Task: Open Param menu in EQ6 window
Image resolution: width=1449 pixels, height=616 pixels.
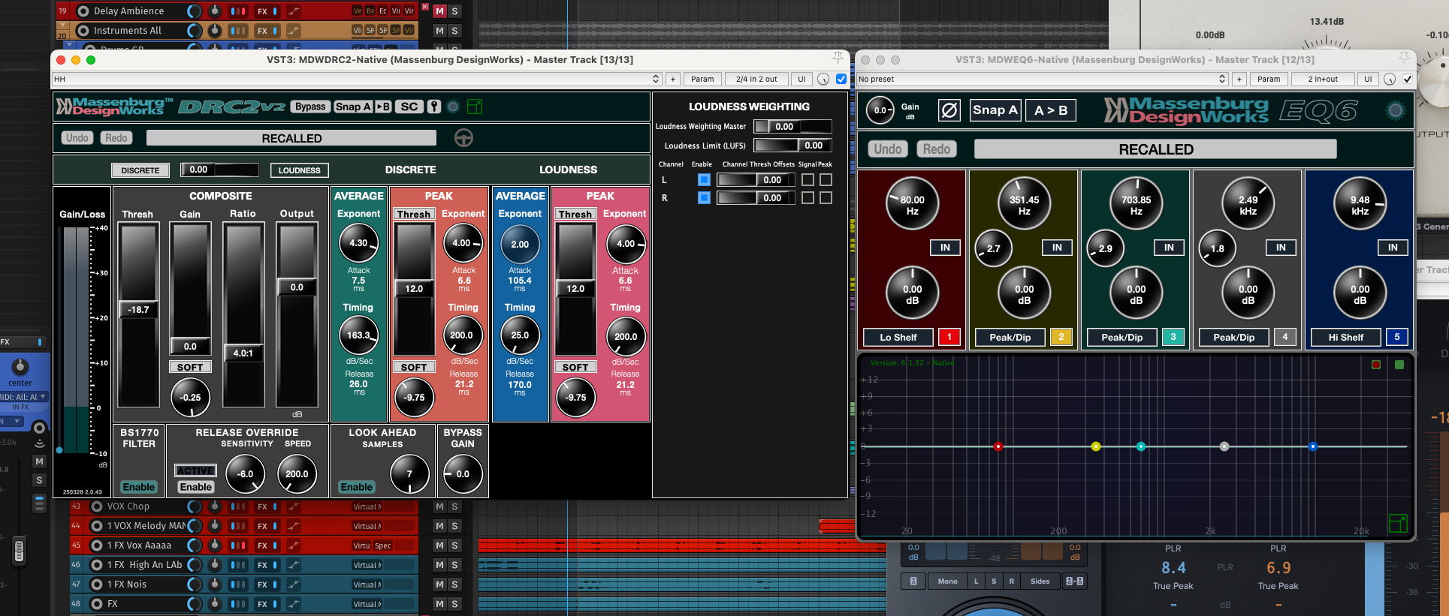Action: click(1269, 79)
